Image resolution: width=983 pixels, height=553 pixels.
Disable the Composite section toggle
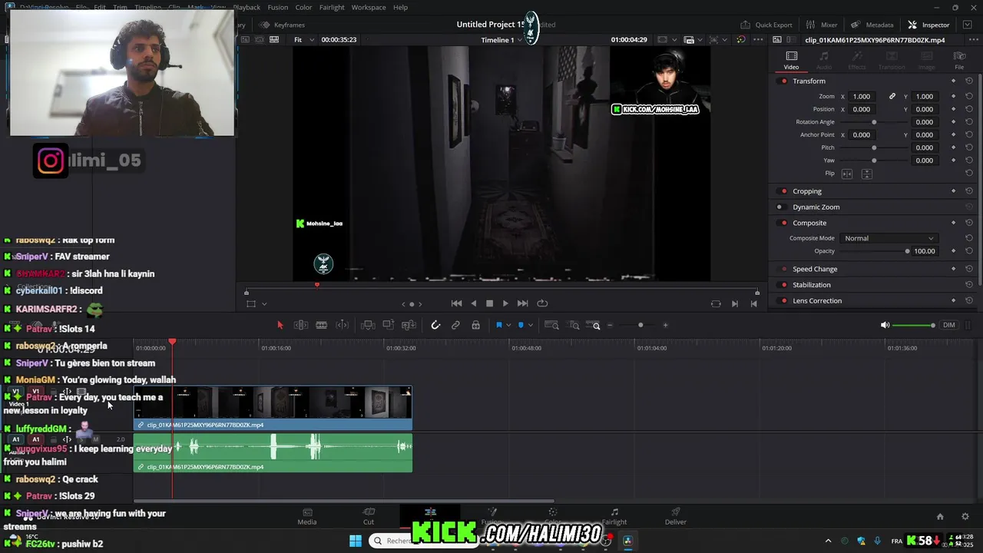point(783,223)
